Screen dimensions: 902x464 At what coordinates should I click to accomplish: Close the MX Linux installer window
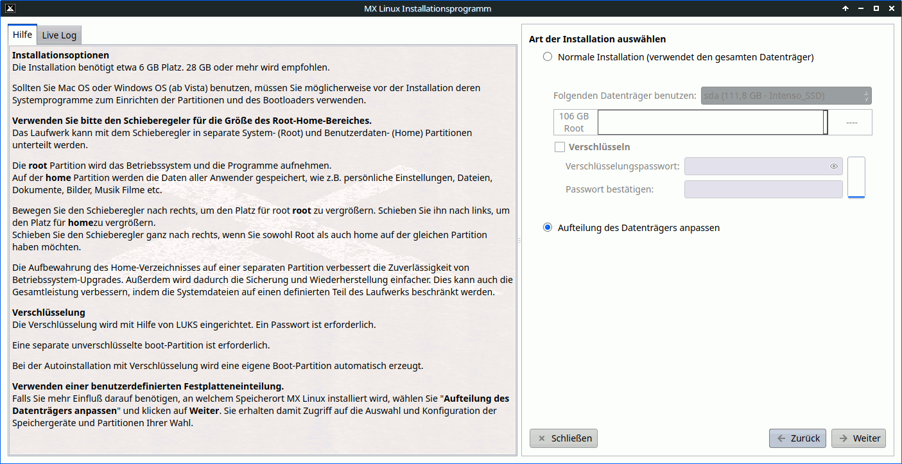(x=892, y=8)
